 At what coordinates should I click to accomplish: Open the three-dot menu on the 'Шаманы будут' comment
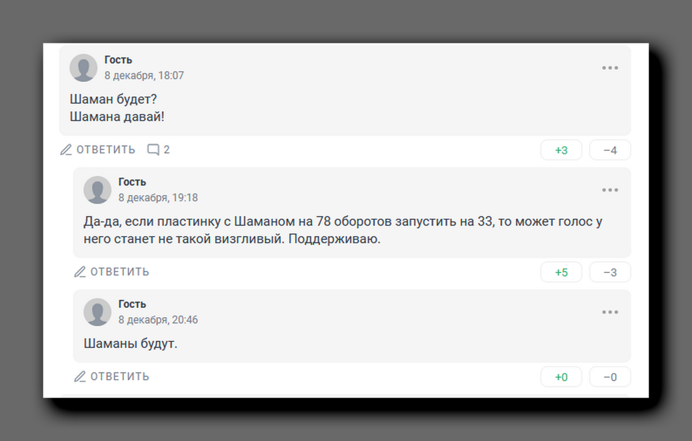tap(610, 311)
